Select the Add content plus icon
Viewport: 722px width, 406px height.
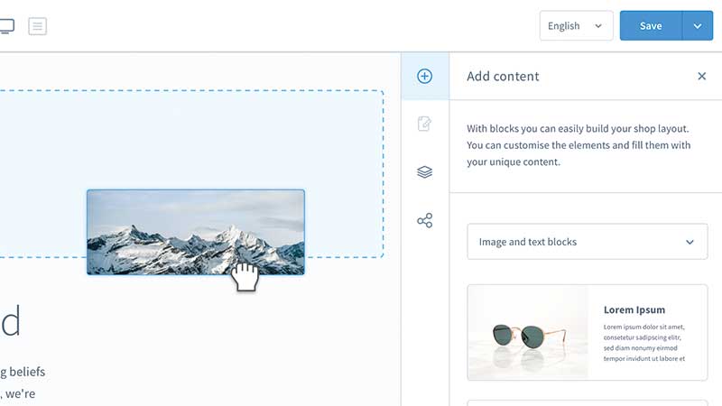pyautogui.click(x=424, y=77)
